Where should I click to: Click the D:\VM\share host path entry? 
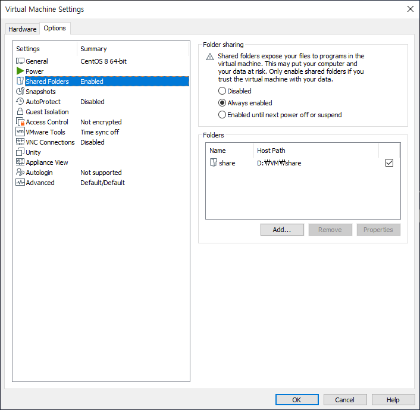pos(279,163)
